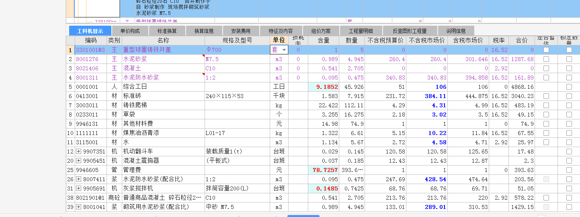Select the spec cell 240×115×53
The width and height of the screenshot is (580, 217).
[x=237, y=96]
